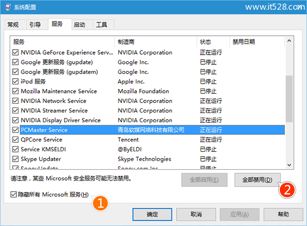The image size is (307, 226).
Task: Select the Service KMSELDI row name
Action: click(43, 149)
